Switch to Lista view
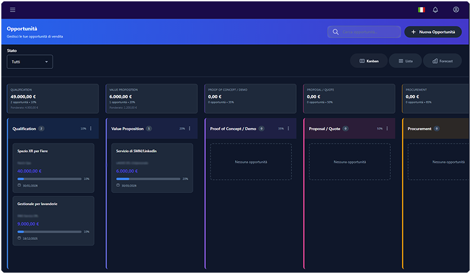This screenshot has width=471, height=274. tap(405, 61)
